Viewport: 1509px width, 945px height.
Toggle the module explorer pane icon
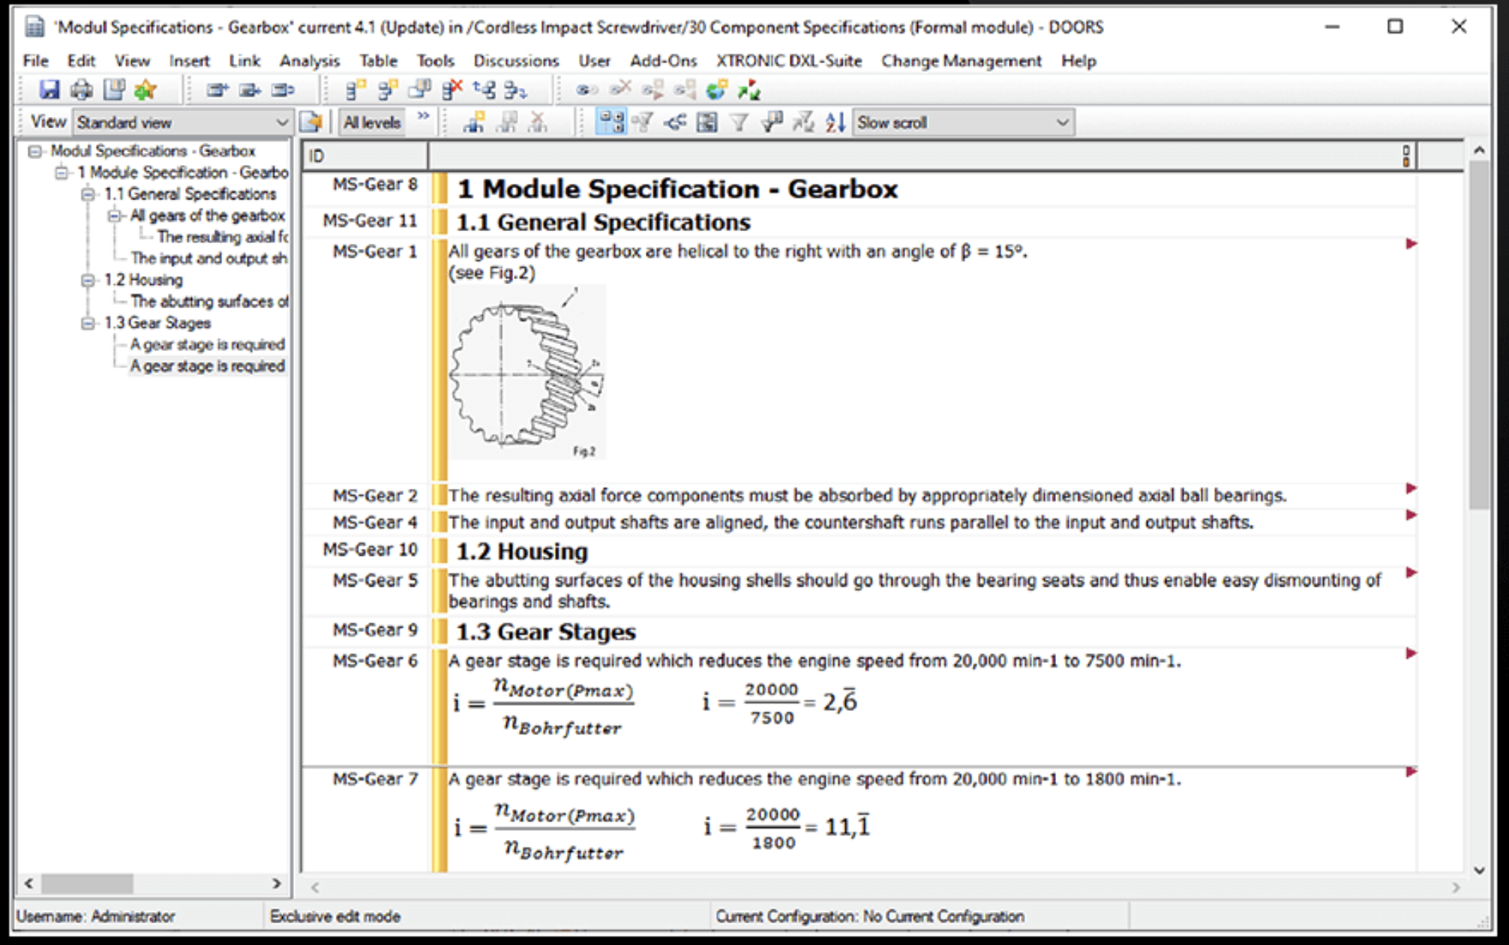(x=706, y=122)
